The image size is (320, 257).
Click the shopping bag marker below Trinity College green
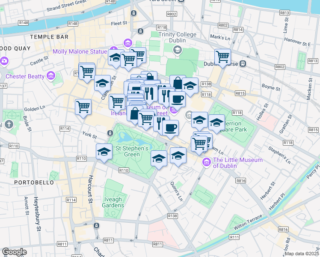[x=178, y=83]
